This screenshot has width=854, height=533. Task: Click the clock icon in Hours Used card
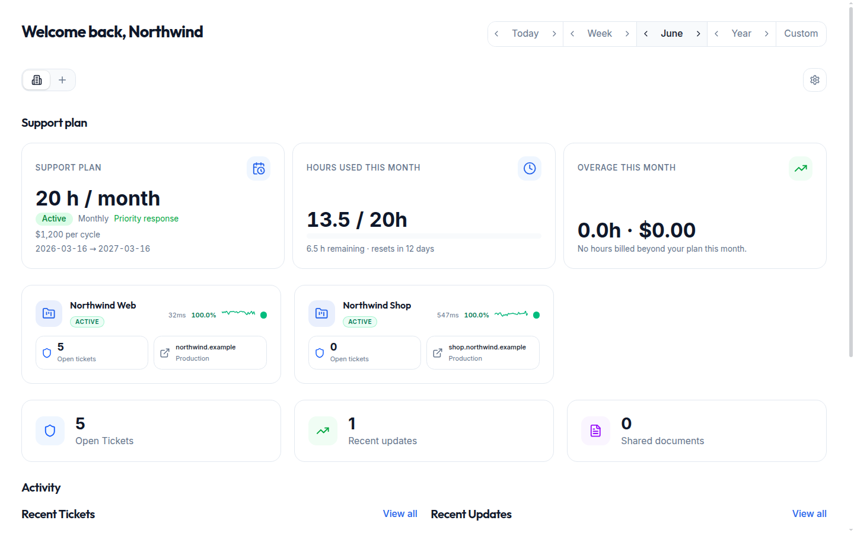point(530,169)
